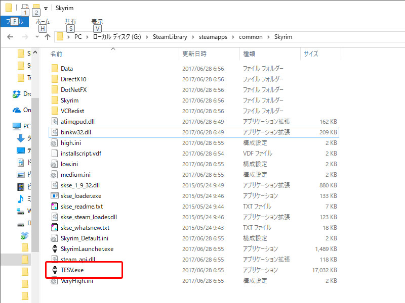Open the Quick Access Toolbar customize dropdown
The height and width of the screenshot is (303, 405).
pyautogui.click(x=46, y=9)
